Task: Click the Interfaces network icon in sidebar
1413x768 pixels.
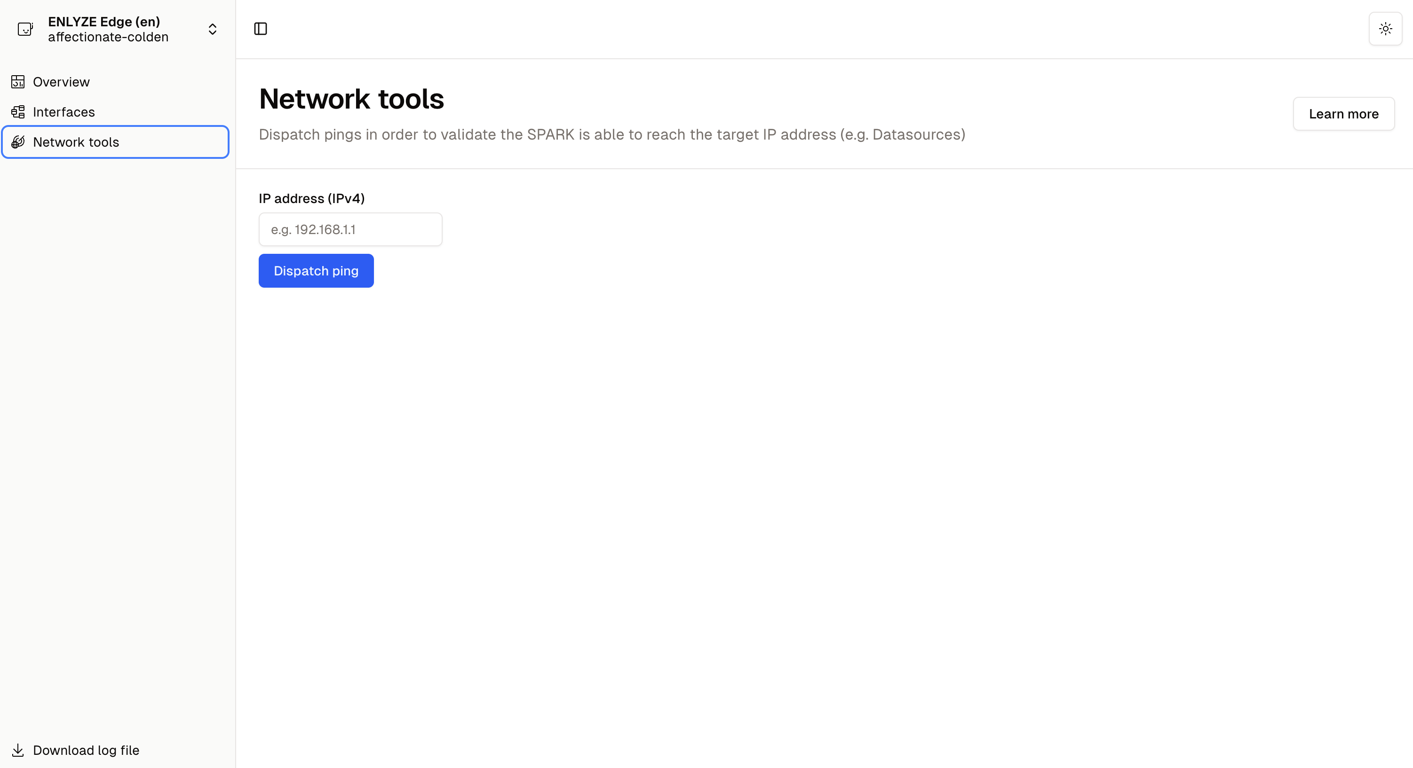Action: (x=18, y=112)
